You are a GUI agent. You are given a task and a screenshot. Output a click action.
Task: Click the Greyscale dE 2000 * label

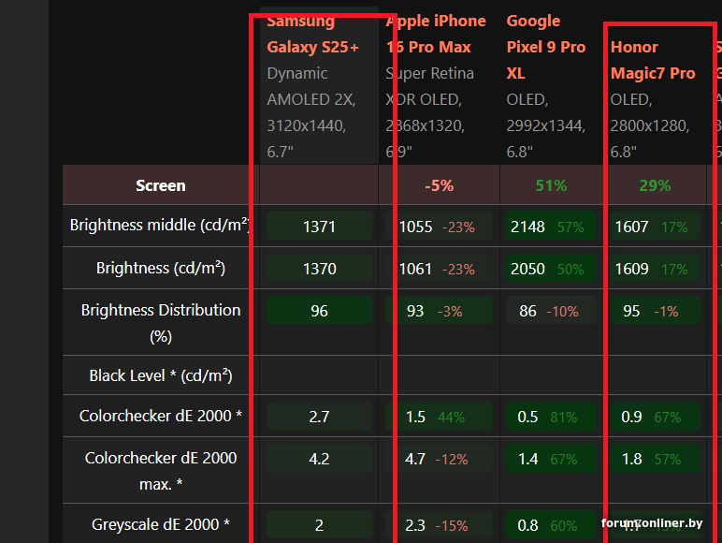(x=160, y=524)
